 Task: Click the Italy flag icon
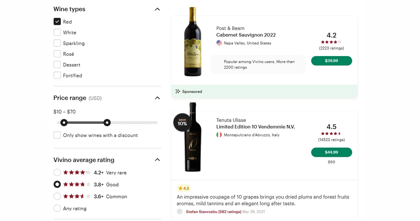[x=219, y=135]
